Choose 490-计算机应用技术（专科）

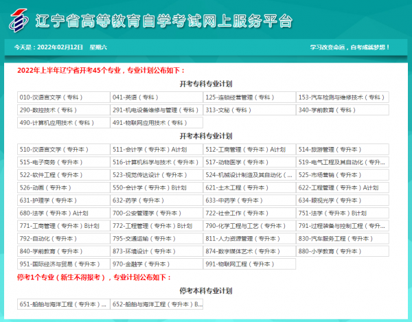point(64,123)
